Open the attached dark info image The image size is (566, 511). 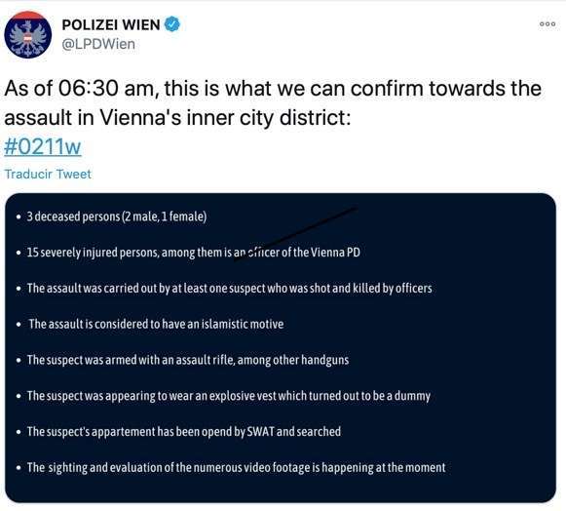[x=281, y=347]
